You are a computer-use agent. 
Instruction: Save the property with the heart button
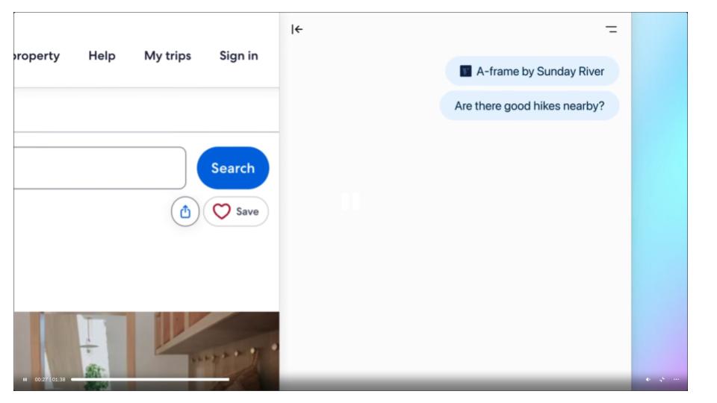(x=236, y=211)
